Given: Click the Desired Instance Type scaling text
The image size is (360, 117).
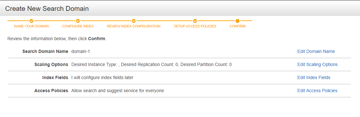Looking at the screenshot, I should 152,65.
